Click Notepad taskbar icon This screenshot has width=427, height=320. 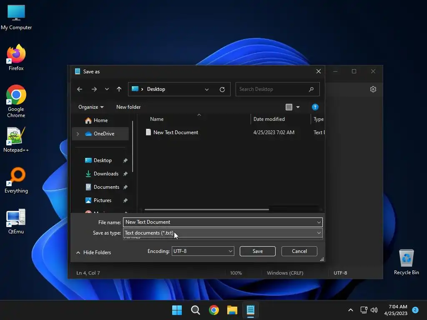tap(251, 310)
